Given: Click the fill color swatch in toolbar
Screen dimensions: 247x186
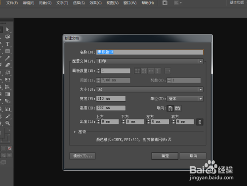Looking at the screenshot, I should 2,133.
